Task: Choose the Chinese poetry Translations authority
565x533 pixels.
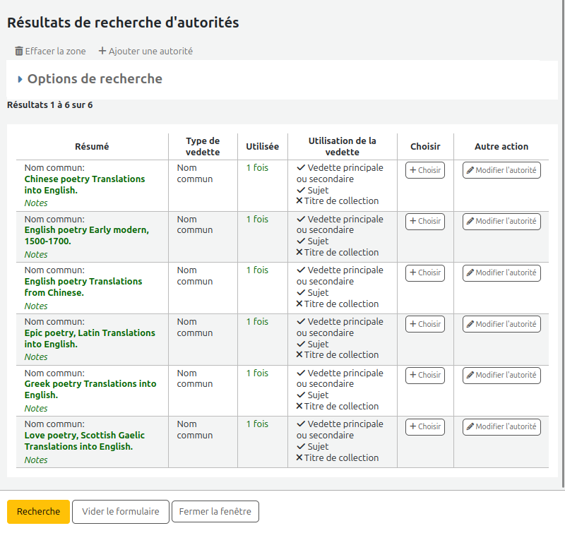Action: 424,170
